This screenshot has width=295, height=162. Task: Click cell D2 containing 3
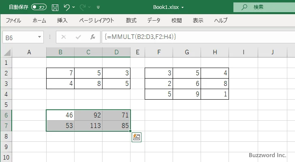[x=116, y=73]
